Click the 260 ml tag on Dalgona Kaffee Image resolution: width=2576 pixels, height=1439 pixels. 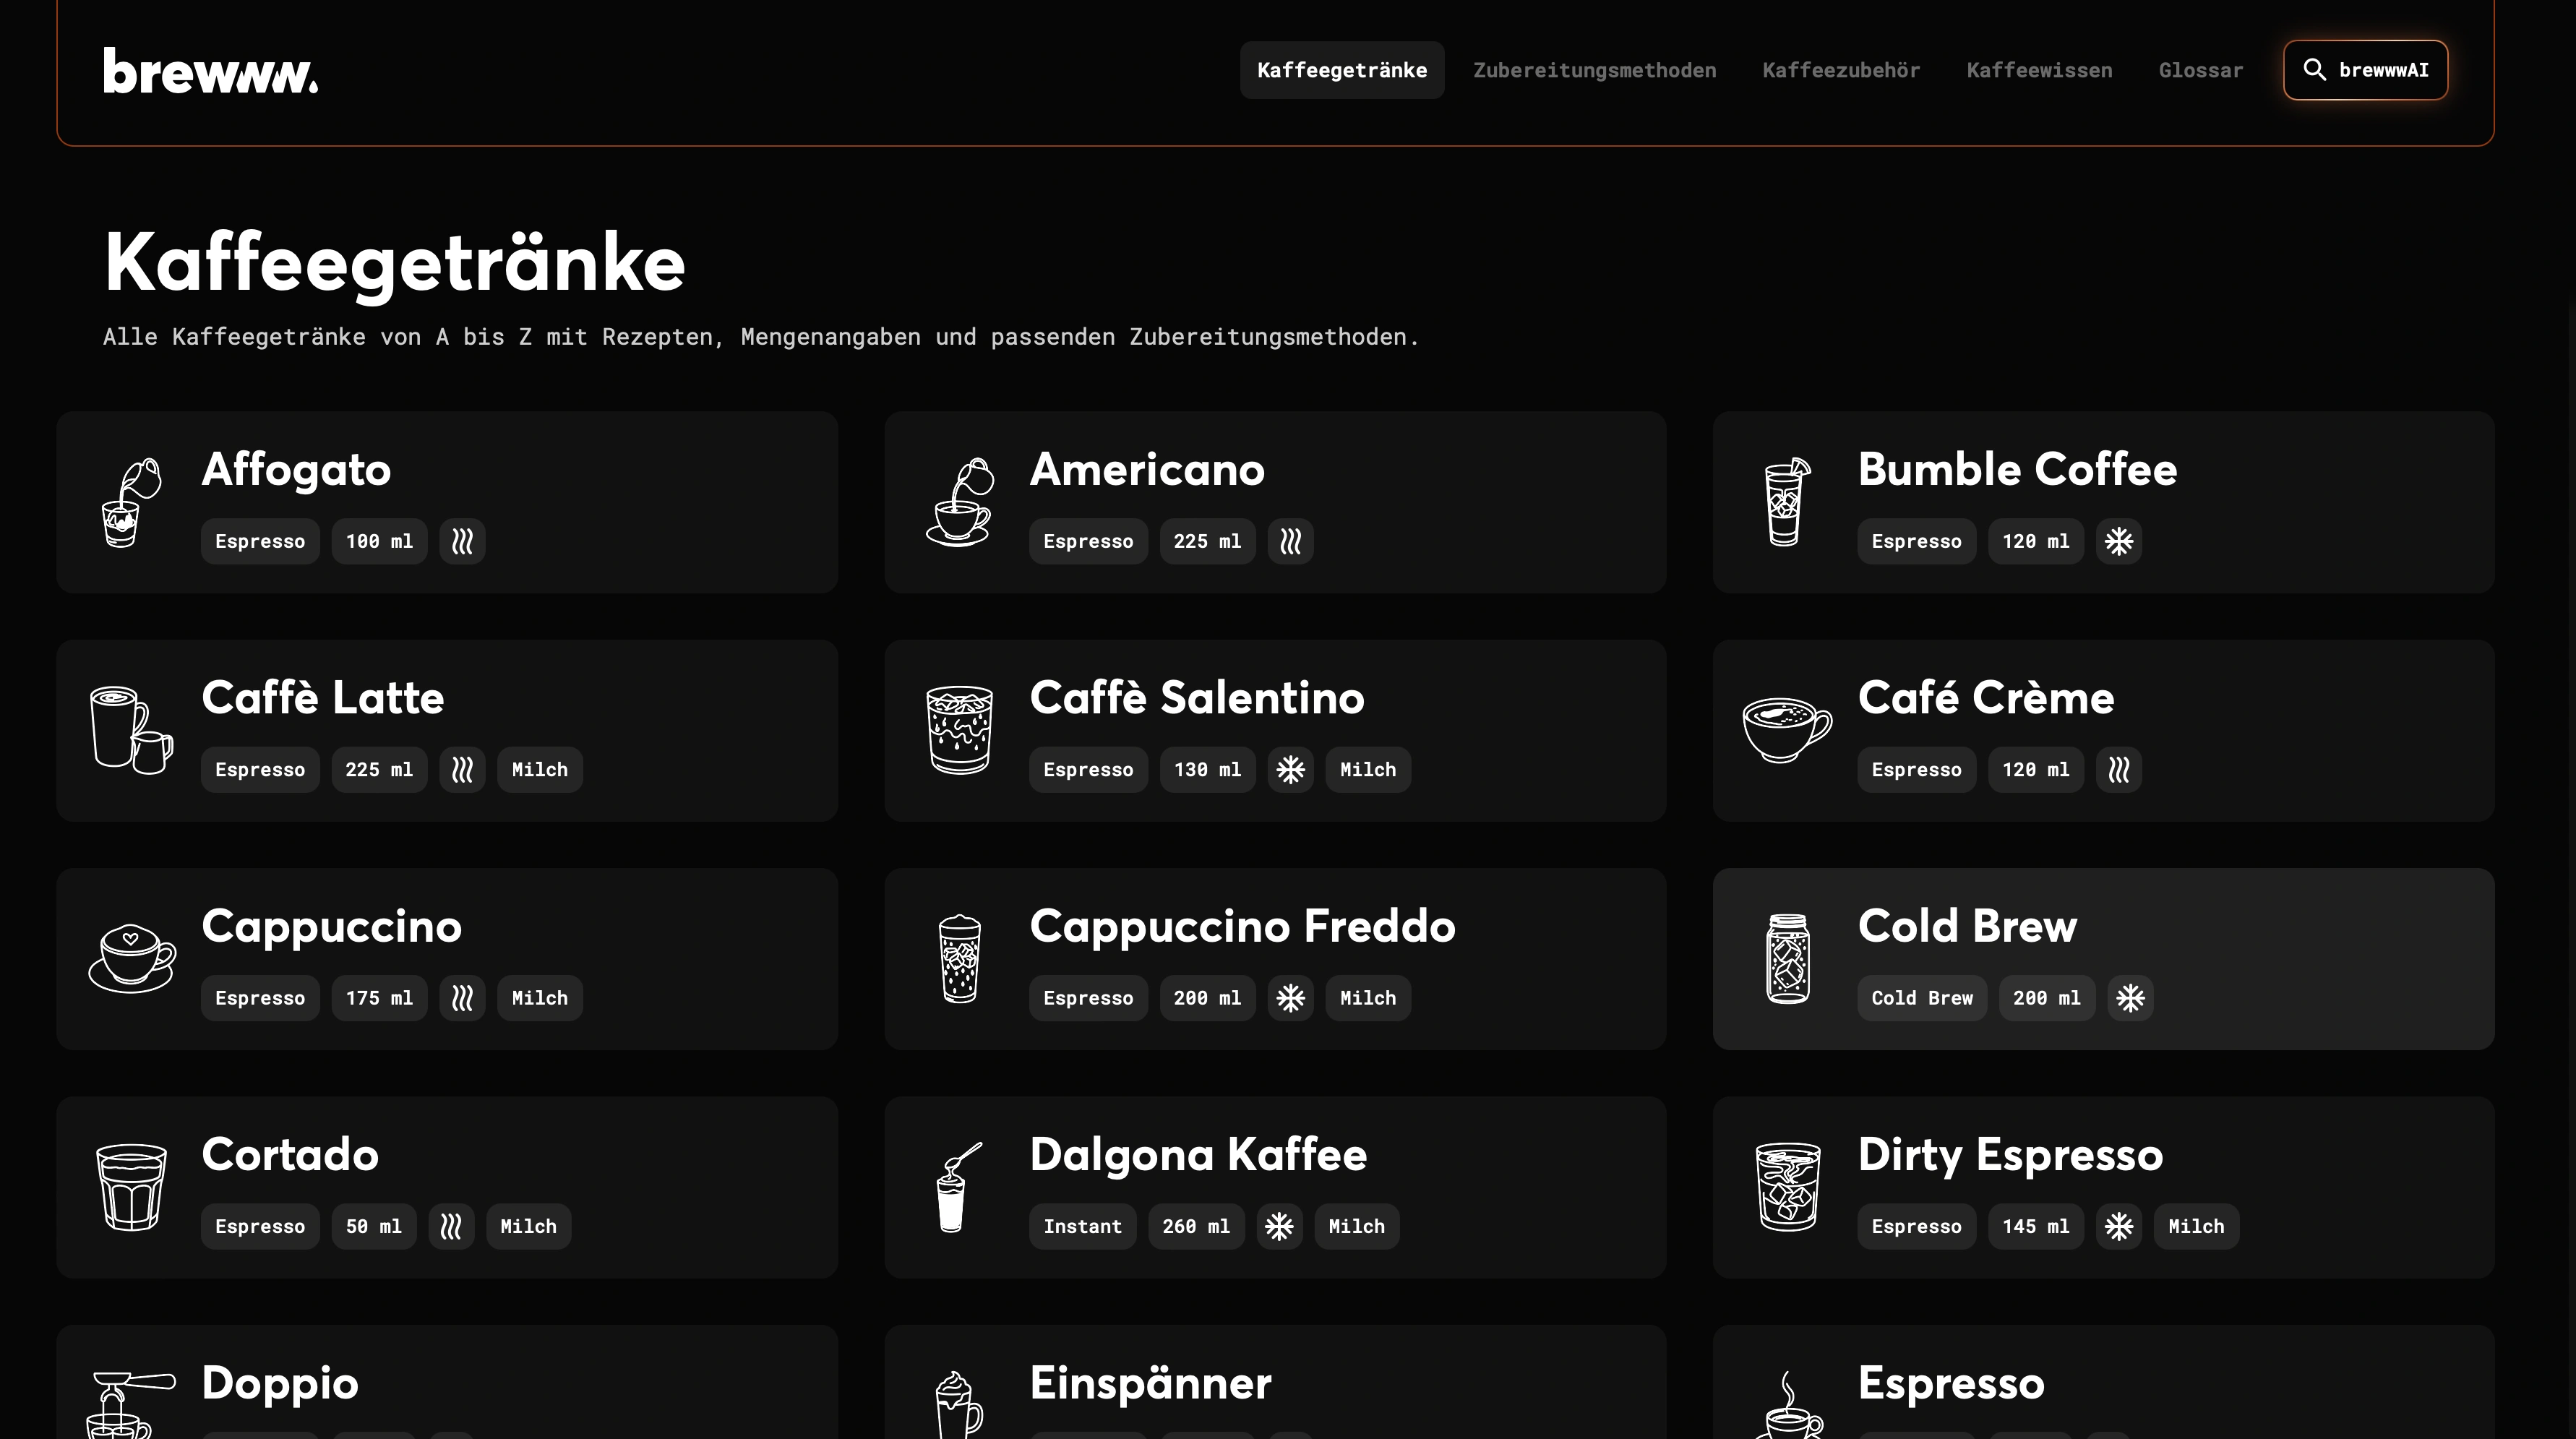[1196, 1226]
